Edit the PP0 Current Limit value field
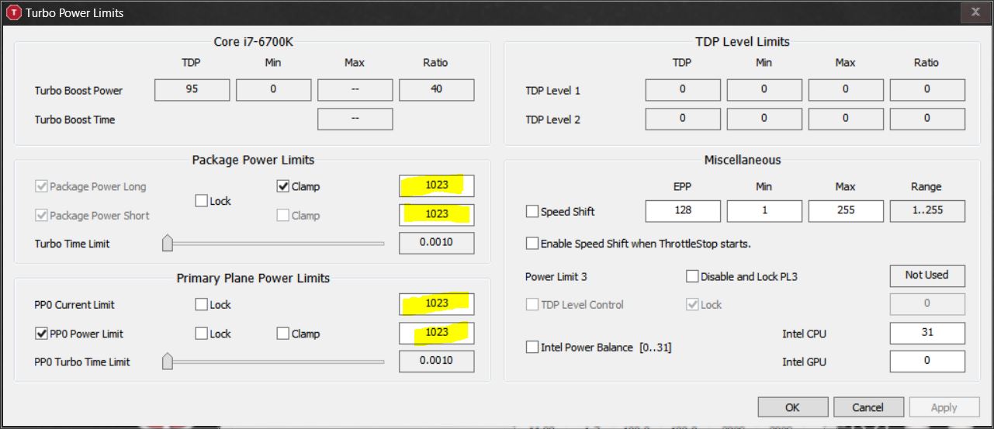The width and height of the screenshot is (994, 429). click(437, 304)
